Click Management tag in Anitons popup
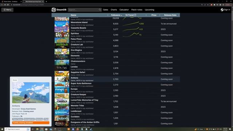Viewport: 233px width, 131px height. 29,119
